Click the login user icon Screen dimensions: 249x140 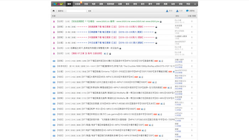167,11
